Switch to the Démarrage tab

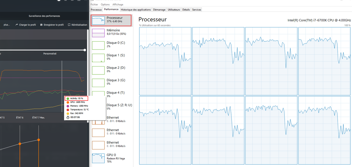coord(159,10)
